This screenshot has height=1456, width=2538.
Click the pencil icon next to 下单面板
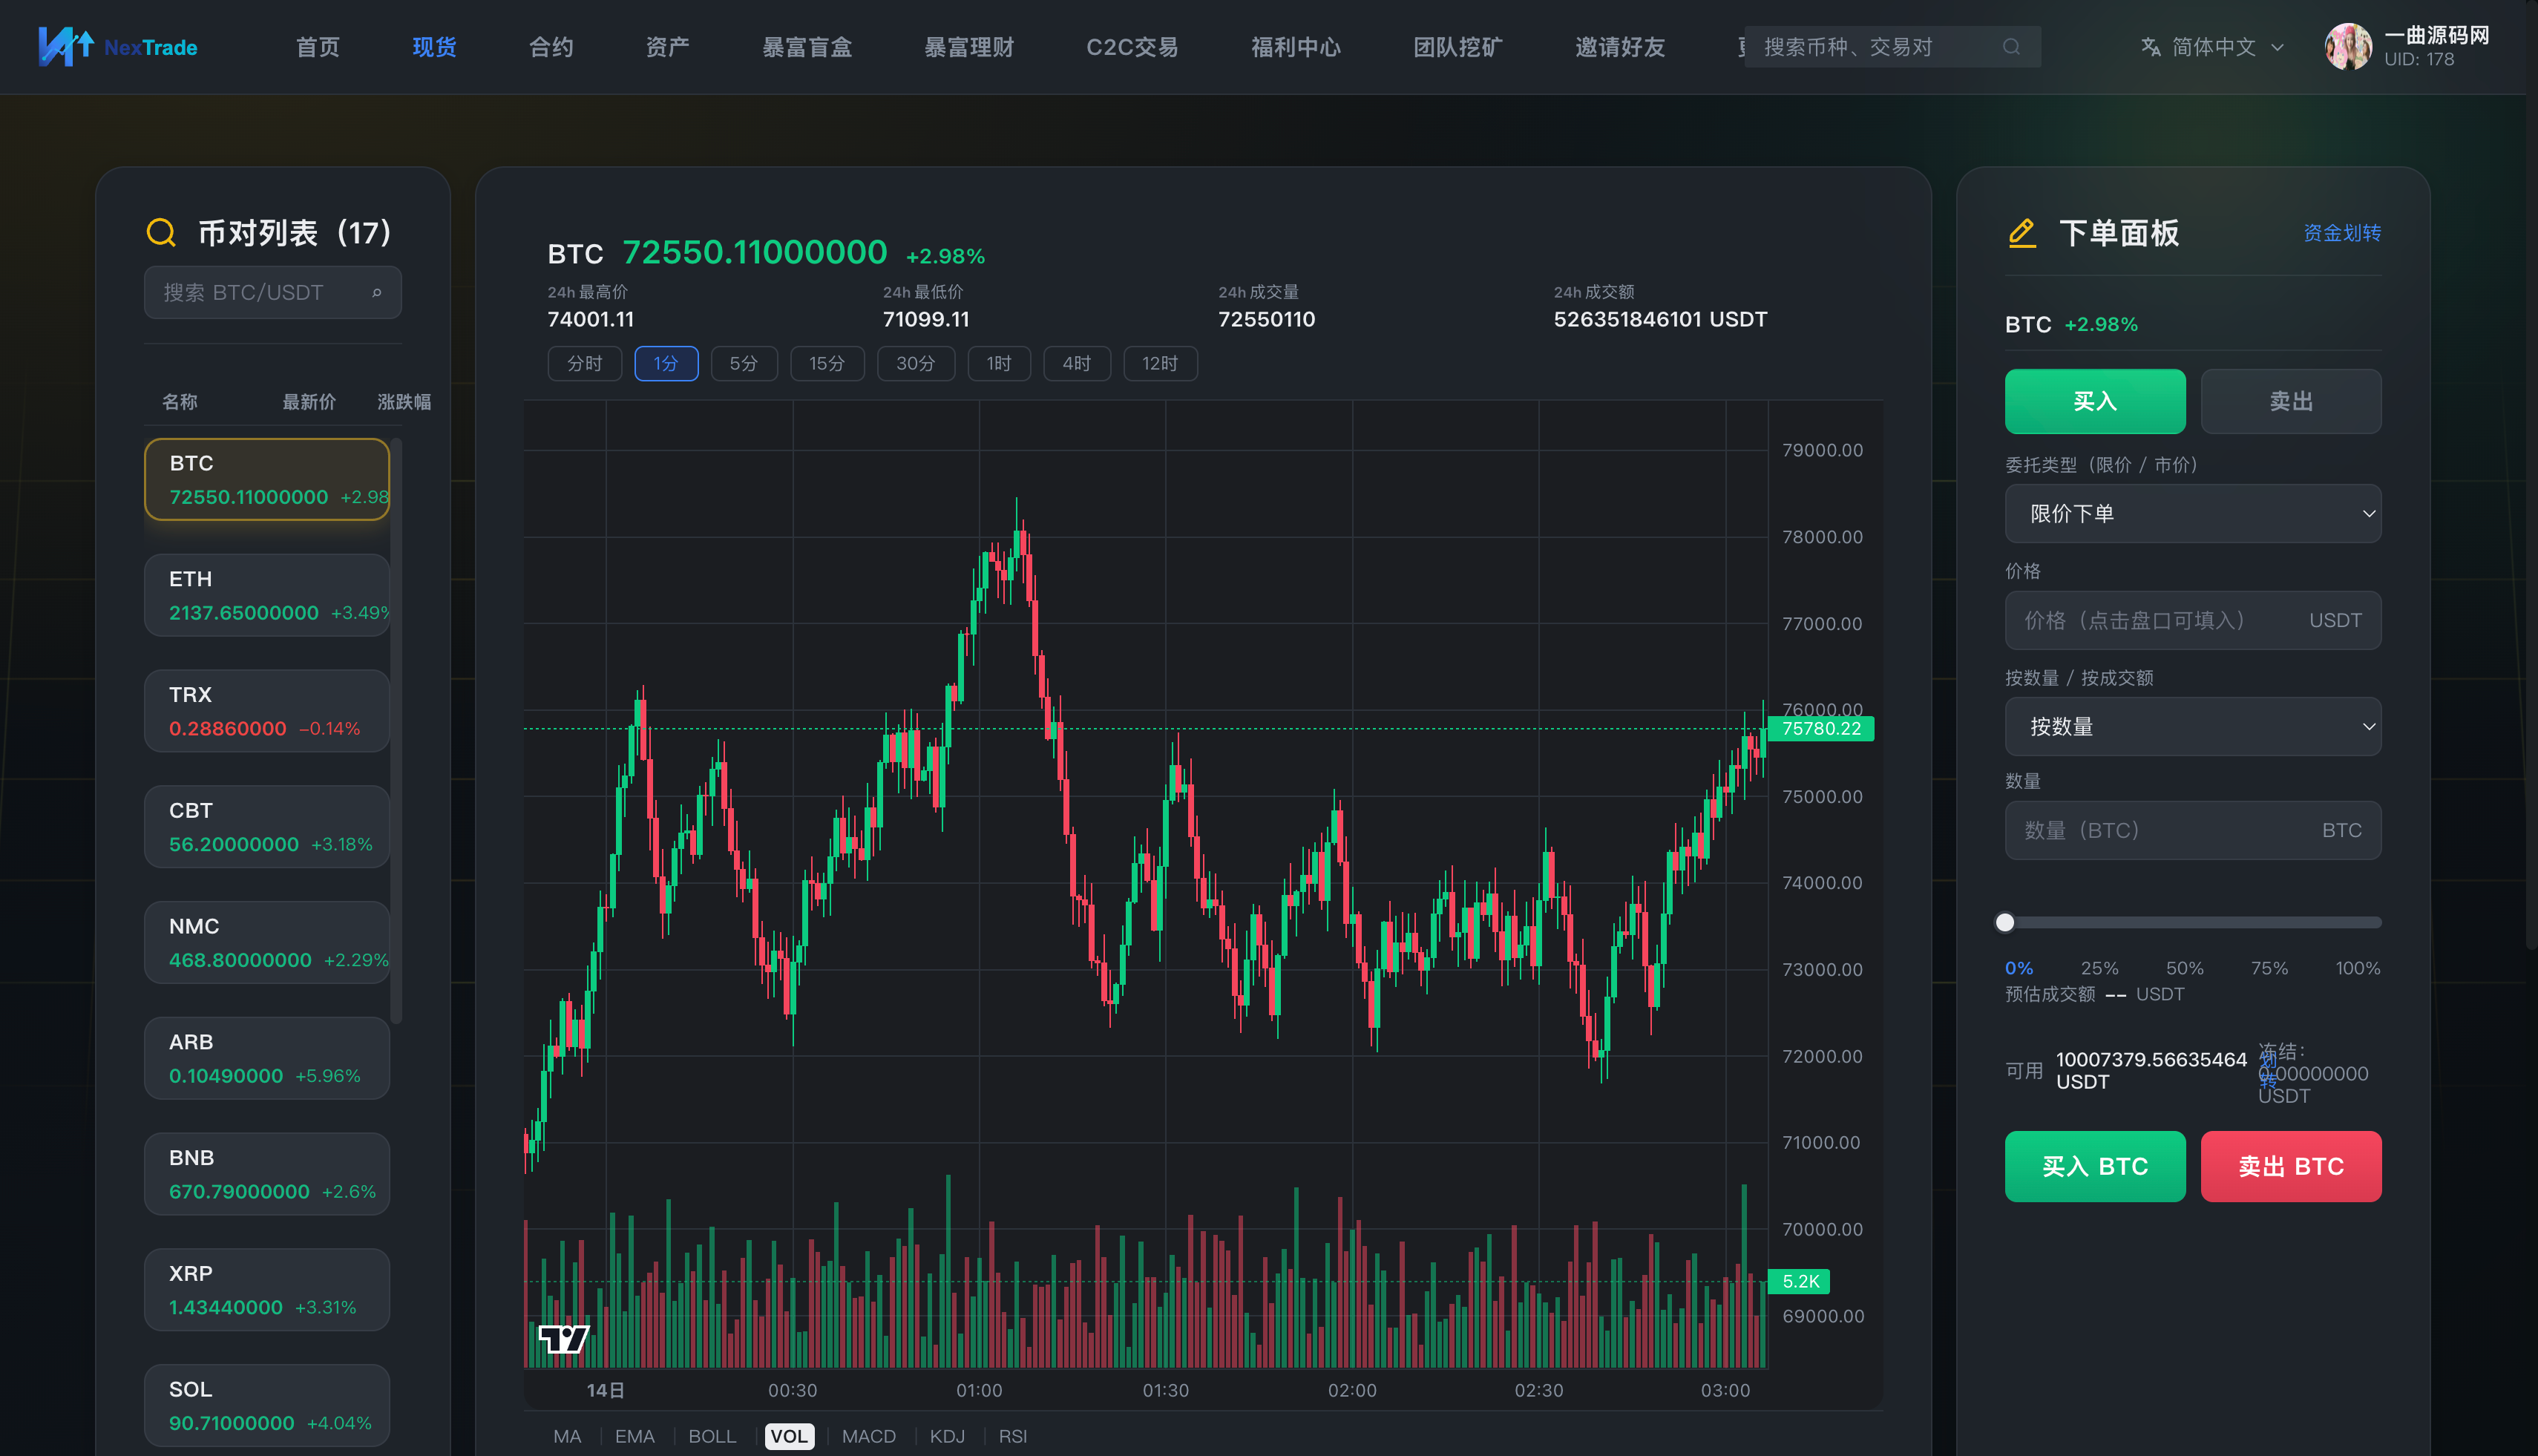(x=2022, y=233)
